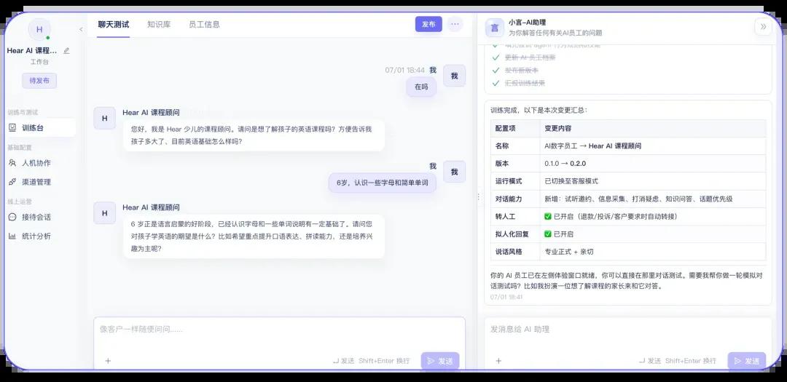
Task: Send the chat test message with 发送
Action: click(x=440, y=361)
